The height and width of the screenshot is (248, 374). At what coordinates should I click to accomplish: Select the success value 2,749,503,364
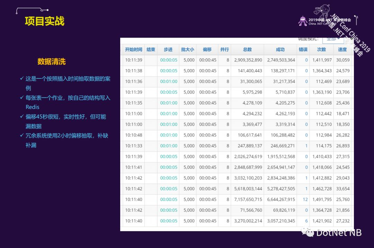[x=281, y=60]
